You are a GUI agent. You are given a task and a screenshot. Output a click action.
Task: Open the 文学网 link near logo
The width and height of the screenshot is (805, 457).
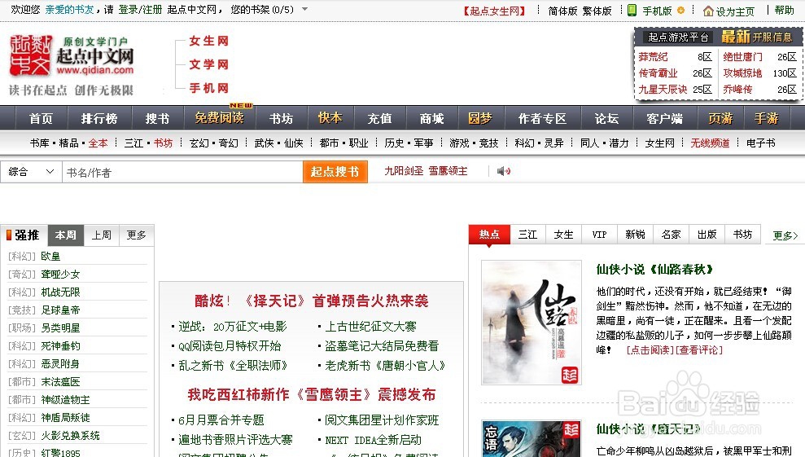pyautogui.click(x=209, y=64)
